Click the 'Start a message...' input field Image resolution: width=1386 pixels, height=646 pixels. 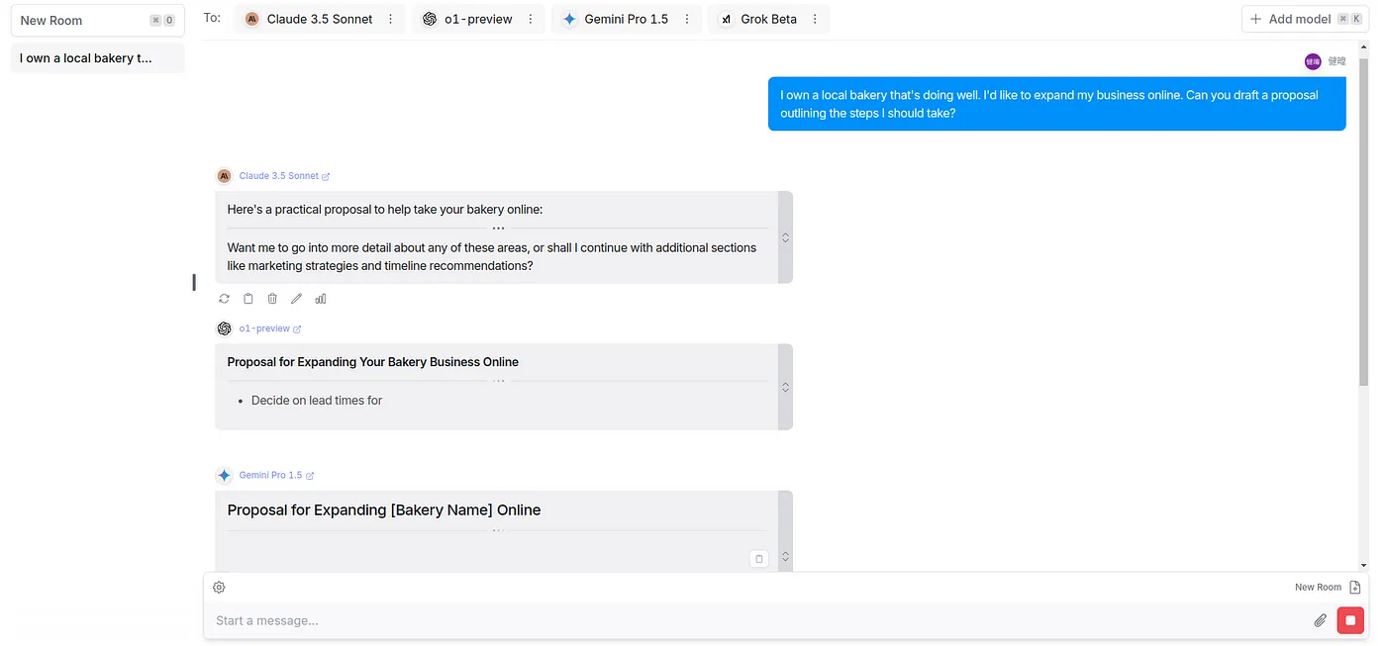click(757, 620)
